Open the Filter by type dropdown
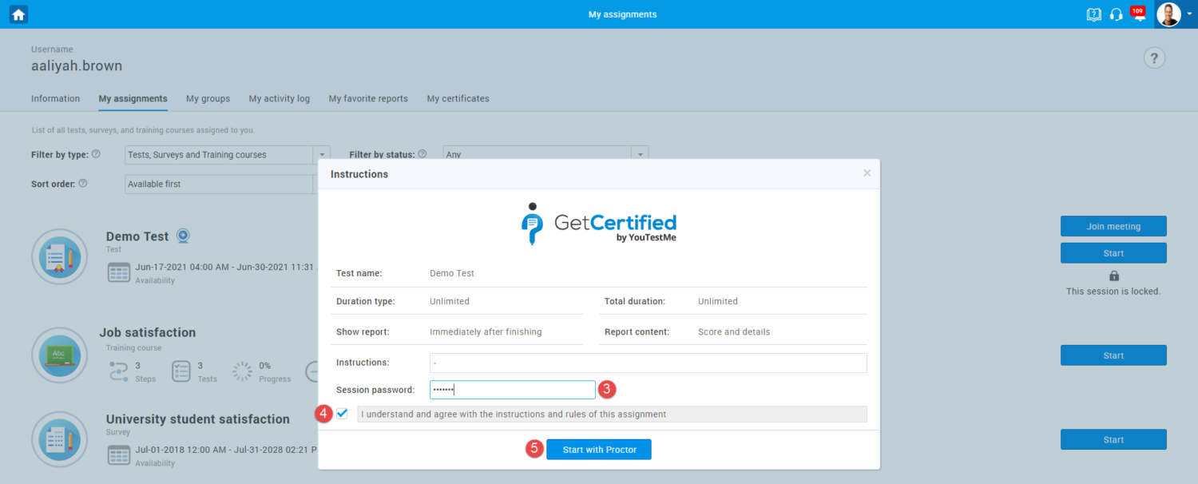 click(228, 155)
